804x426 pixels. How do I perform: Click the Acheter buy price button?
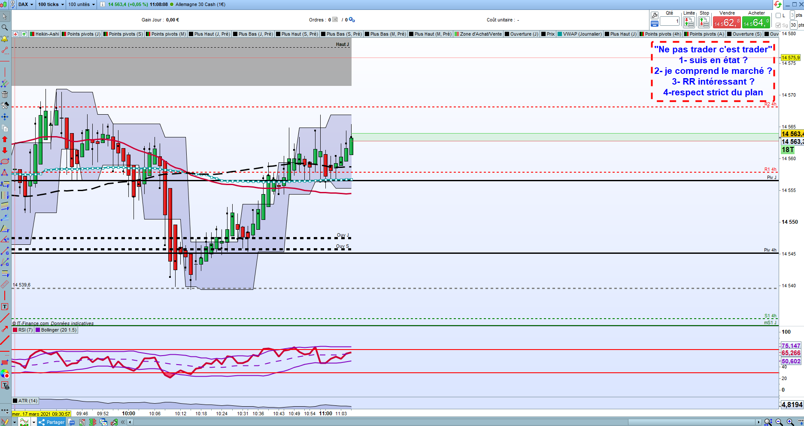756,22
